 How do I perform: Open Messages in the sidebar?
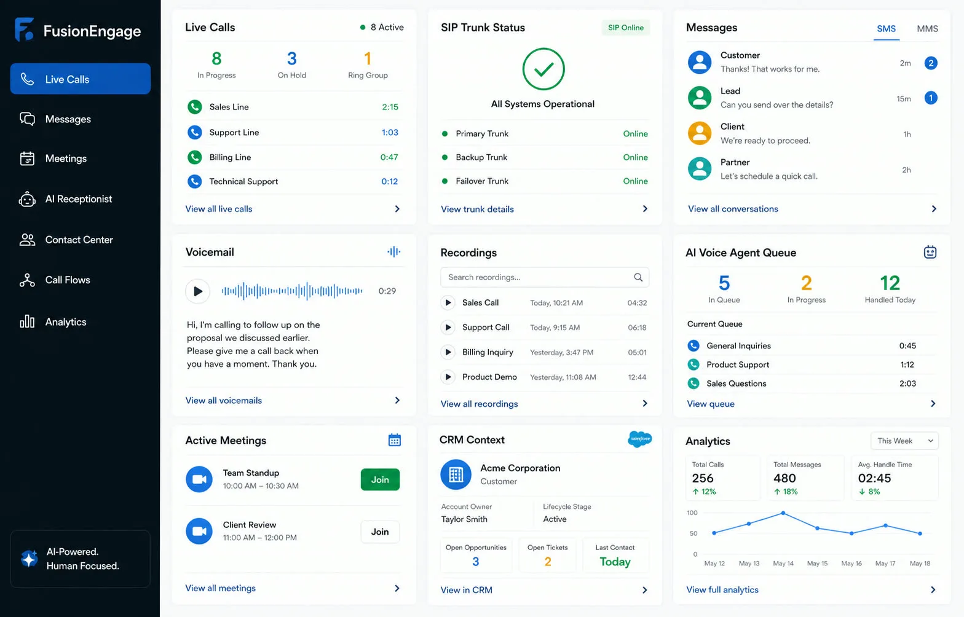click(x=81, y=119)
